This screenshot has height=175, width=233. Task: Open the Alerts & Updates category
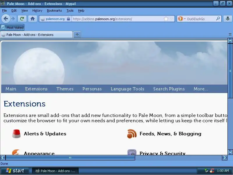point(45,134)
